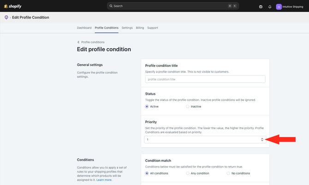Choose All conditions match option
Screen dimensions: 309x185
[x=147, y=173]
